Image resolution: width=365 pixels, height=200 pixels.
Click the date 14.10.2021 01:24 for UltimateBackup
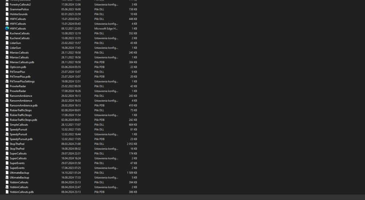(x=71, y=173)
